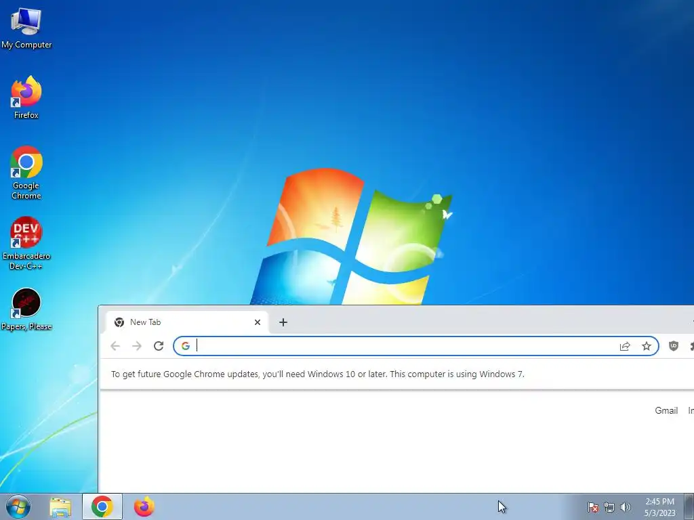Open the uBlock shield extension icon
Image resolution: width=694 pixels, height=520 pixels.
pyautogui.click(x=673, y=346)
